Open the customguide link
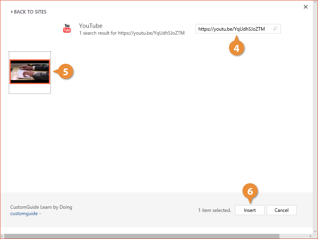This screenshot has width=318, height=239. (x=24, y=214)
